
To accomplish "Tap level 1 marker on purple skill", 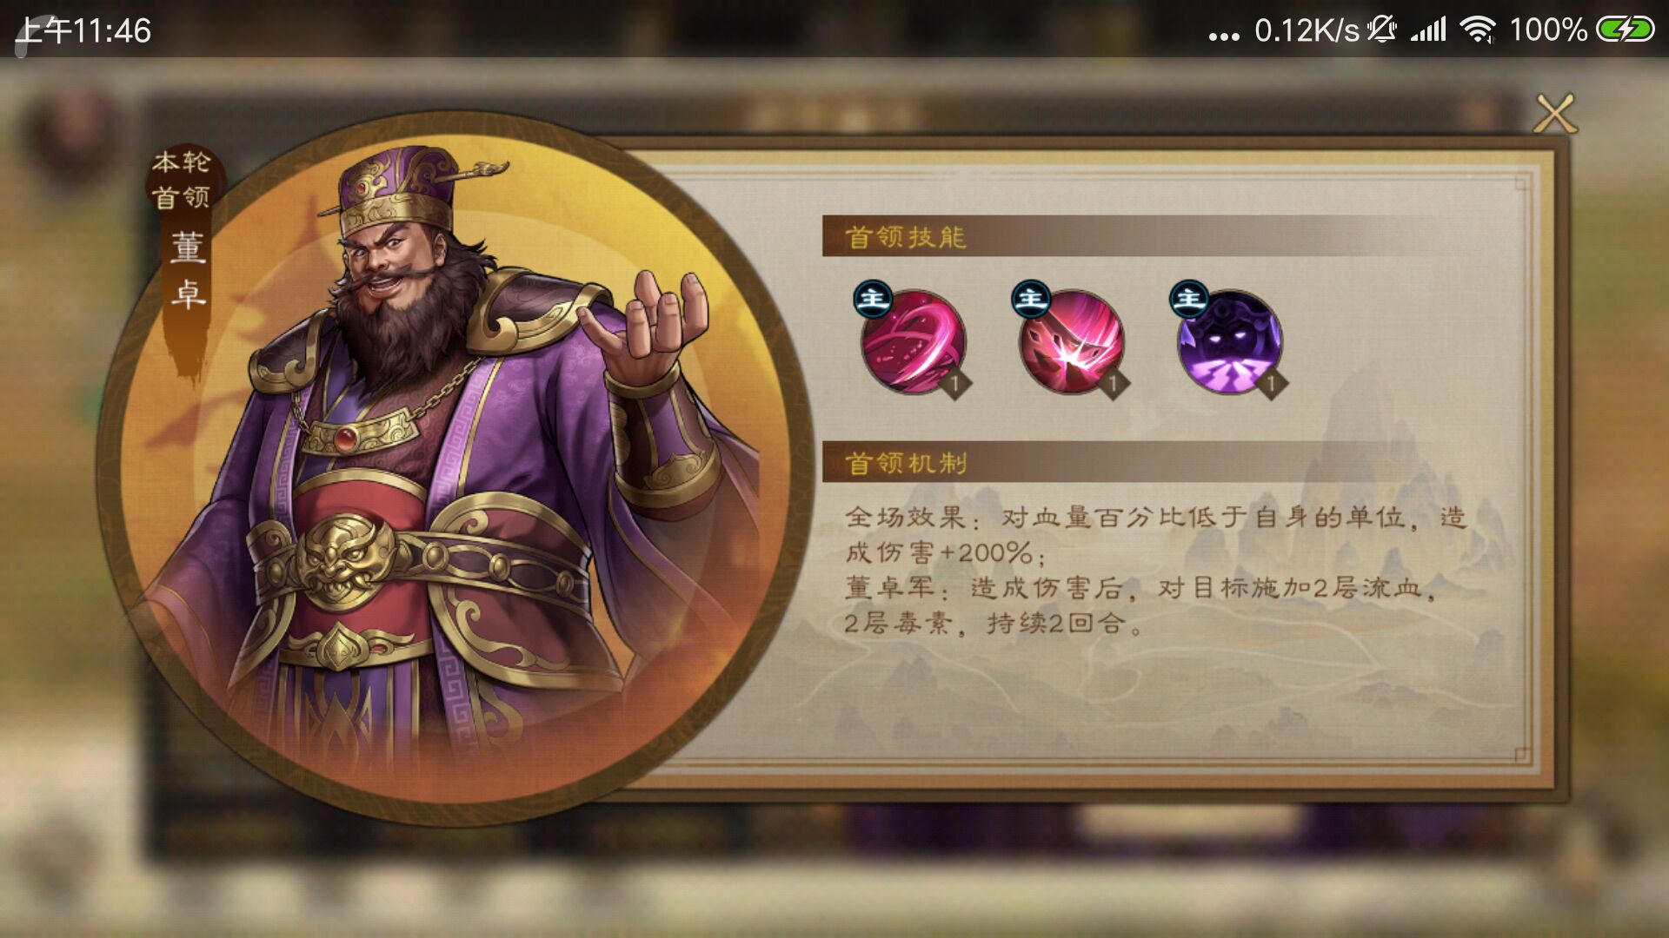I will (1271, 383).
